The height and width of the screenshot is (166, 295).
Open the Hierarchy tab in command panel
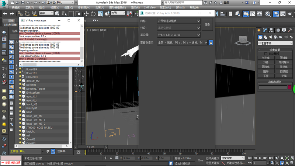click(x=271, y=30)
